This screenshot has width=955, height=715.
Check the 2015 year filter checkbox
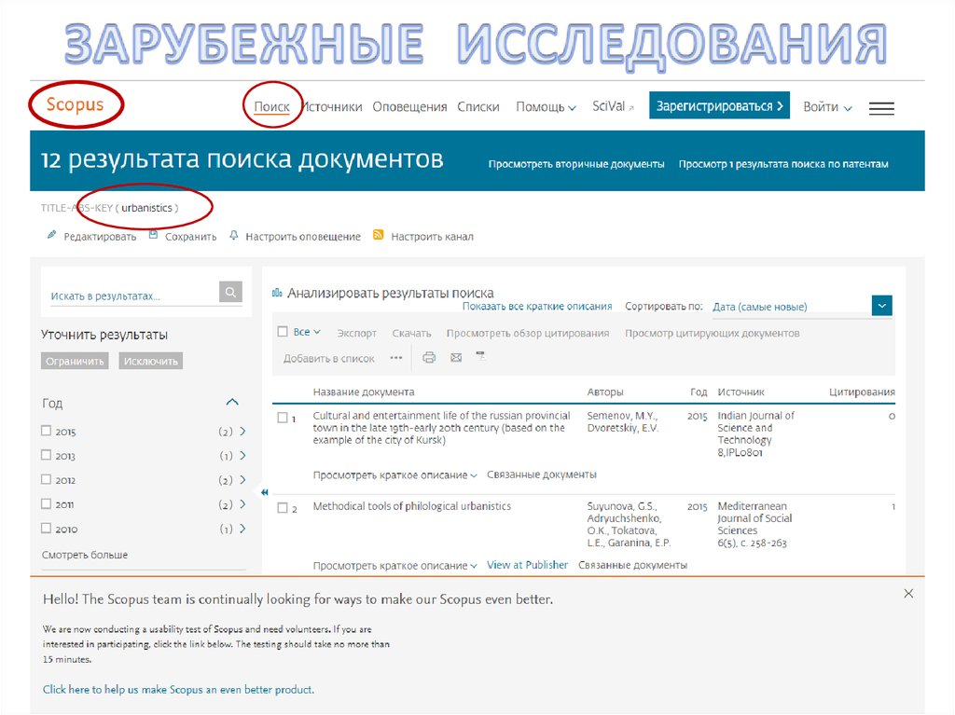click(x=47, y=431)
